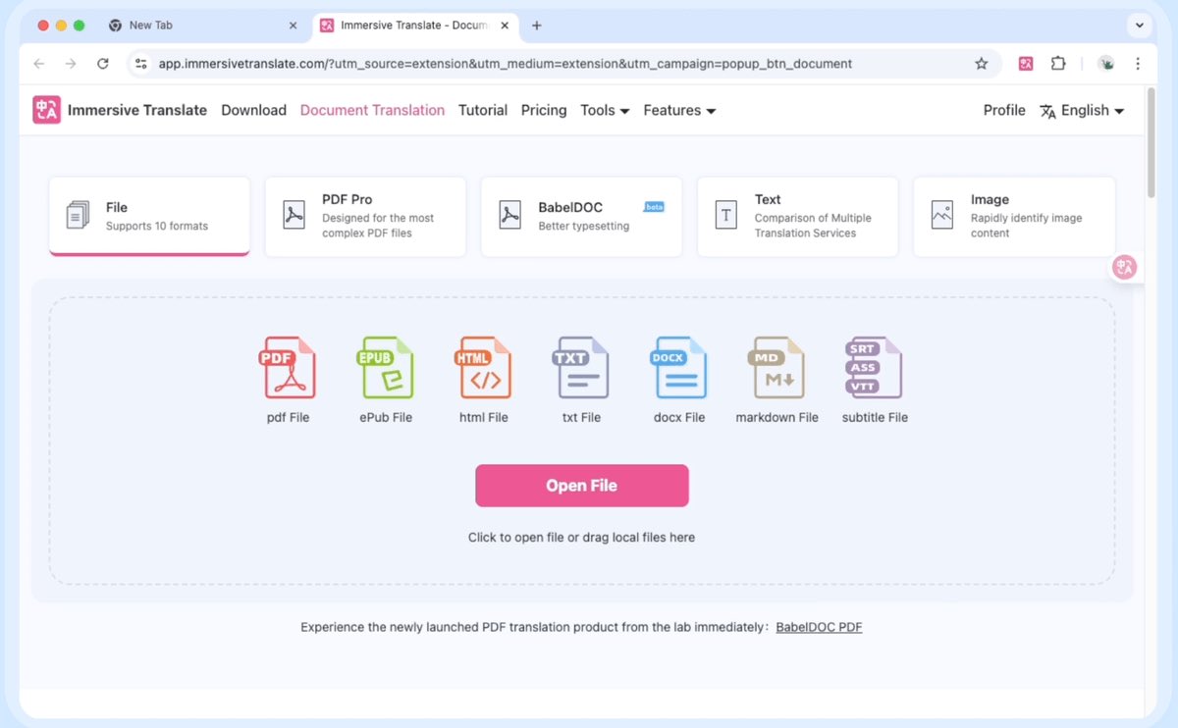Screen dimensions: 1178x728
Task: Click the Chrome profile avatar icon
Action: point(1106,64)
